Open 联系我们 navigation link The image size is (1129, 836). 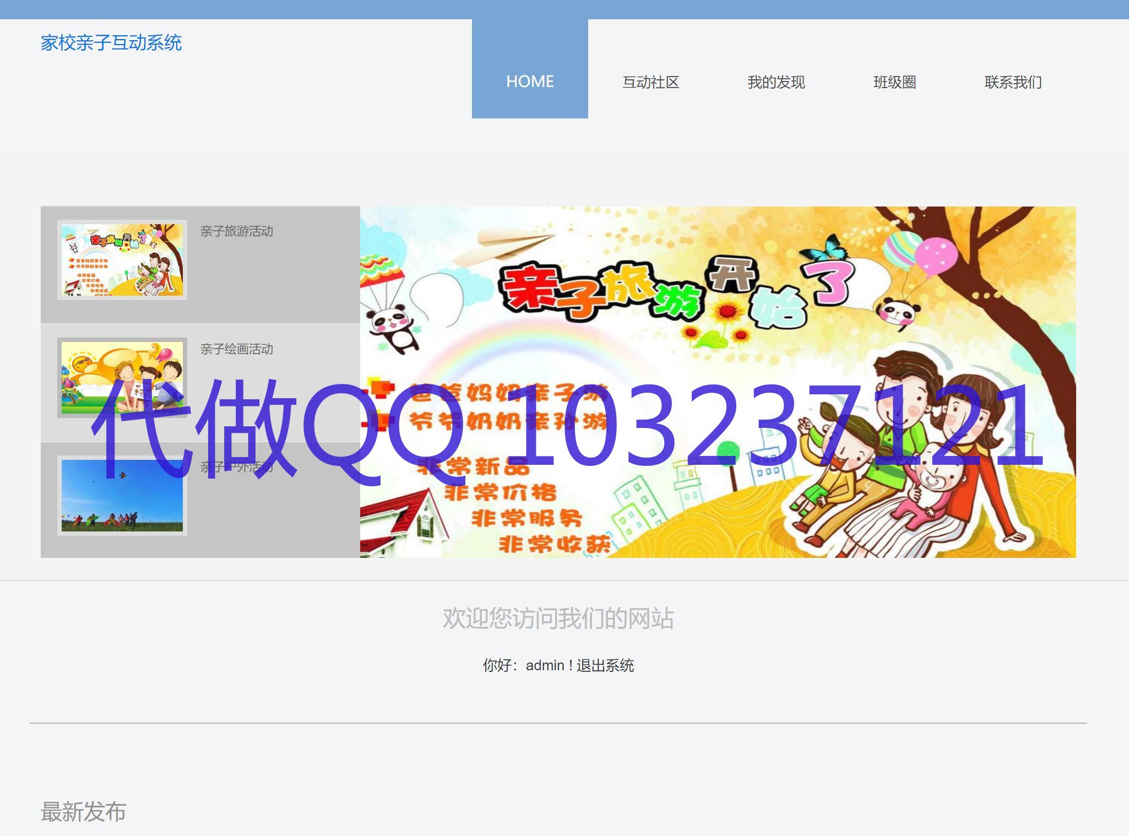click(1013, 82)
